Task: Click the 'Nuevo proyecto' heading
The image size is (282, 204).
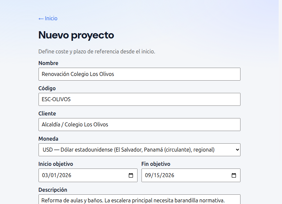Action: tap(76, 35)
